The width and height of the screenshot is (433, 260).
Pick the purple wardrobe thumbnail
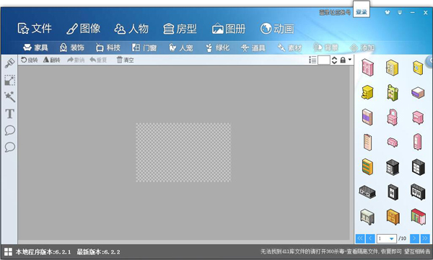(367, 117)
